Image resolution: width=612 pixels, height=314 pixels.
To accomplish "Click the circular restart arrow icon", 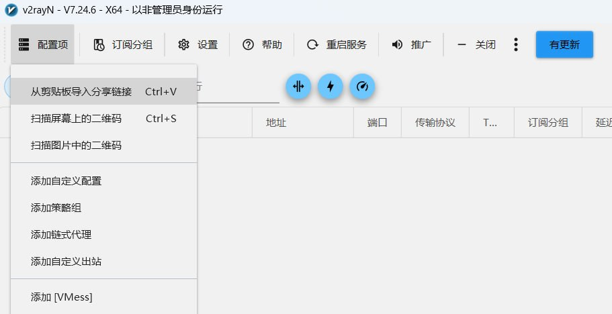I will [312, 44].
